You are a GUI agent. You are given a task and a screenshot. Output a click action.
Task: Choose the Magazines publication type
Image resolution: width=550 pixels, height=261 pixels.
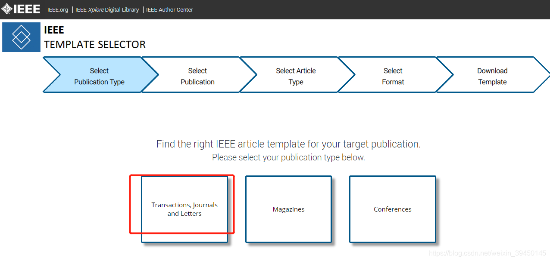(x=288, y=209)
